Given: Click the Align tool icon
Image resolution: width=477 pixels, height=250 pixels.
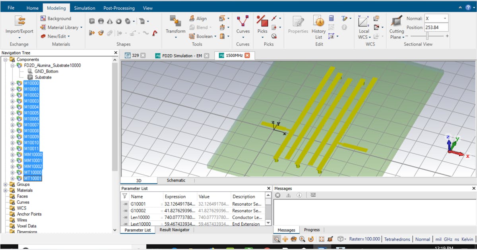Looking at the screenshot, I should (x=192, y=18).
